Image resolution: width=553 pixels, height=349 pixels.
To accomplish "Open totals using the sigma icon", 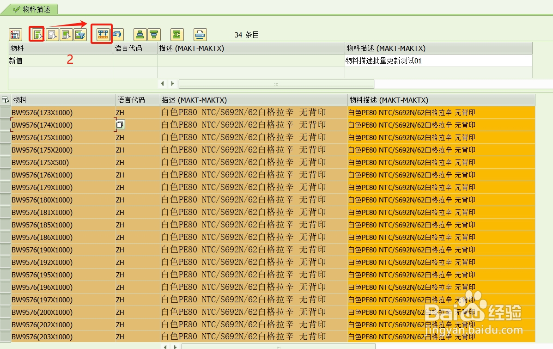I will click(176, 34).
